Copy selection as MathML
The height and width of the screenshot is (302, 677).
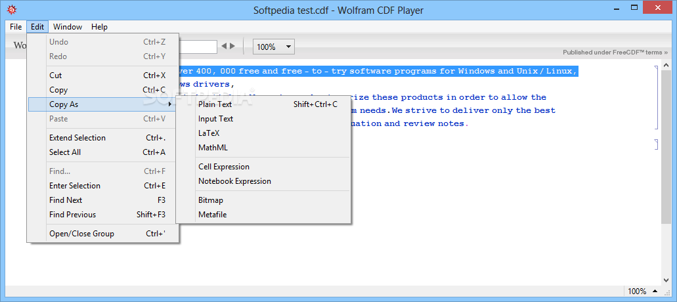263,148
